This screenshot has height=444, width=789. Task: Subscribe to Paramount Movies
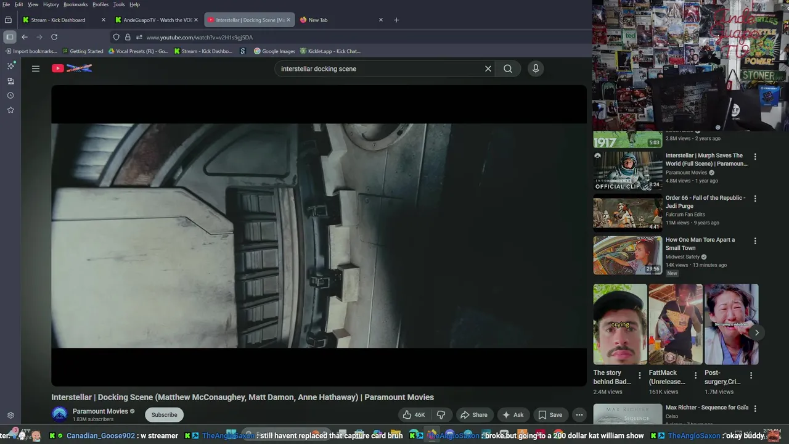[x=165, y=415]
